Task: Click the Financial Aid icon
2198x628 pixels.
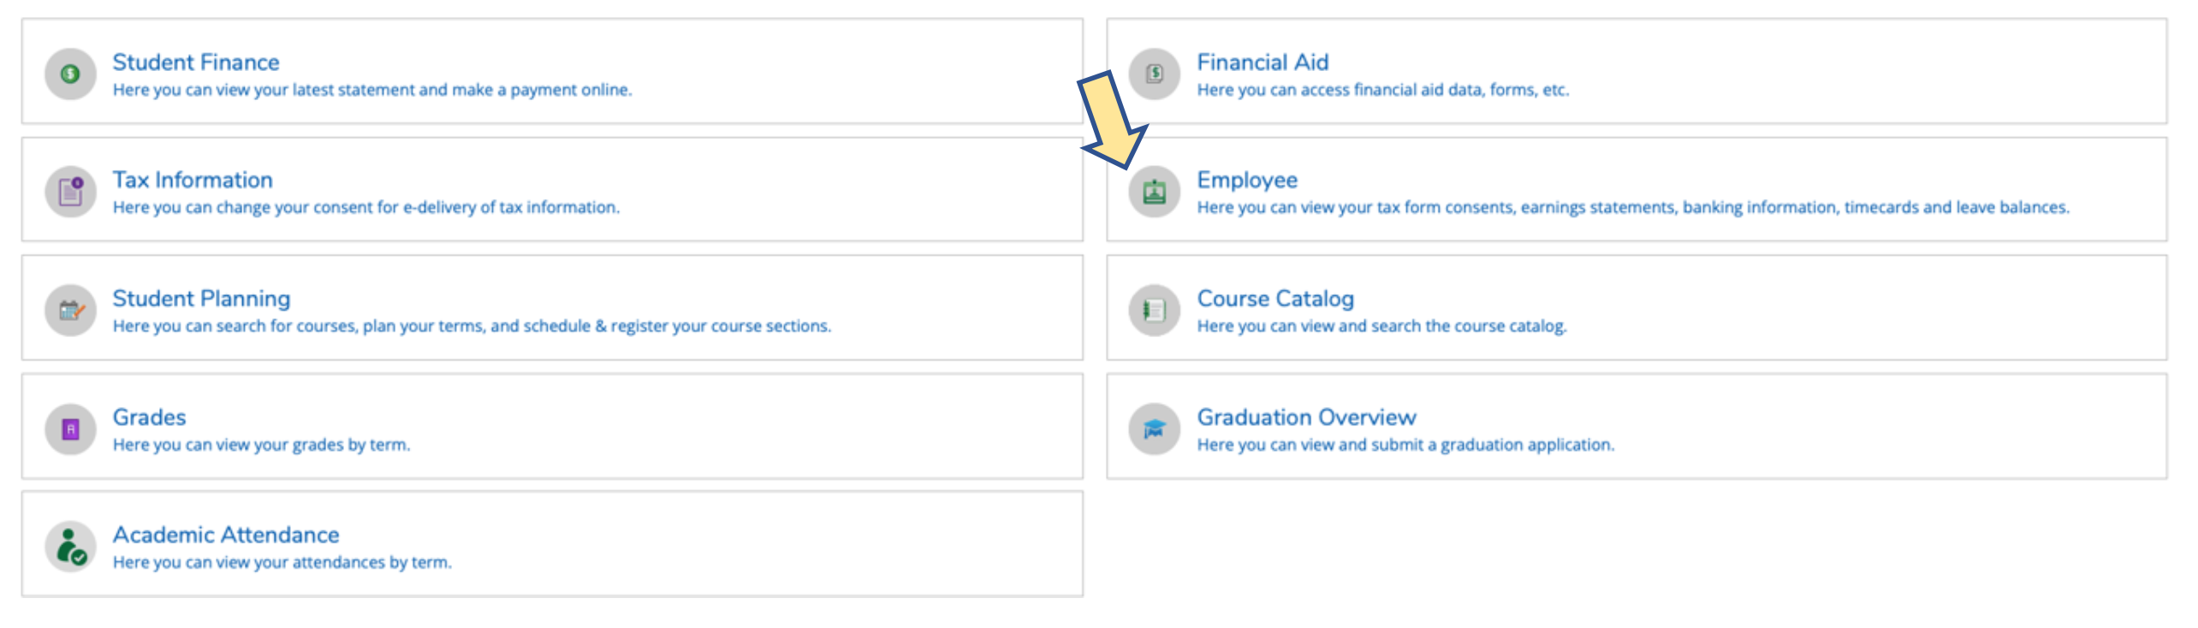Action: 1154,74
